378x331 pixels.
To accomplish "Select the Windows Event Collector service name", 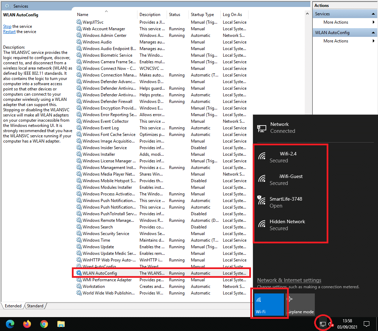I will pos(106,121).
